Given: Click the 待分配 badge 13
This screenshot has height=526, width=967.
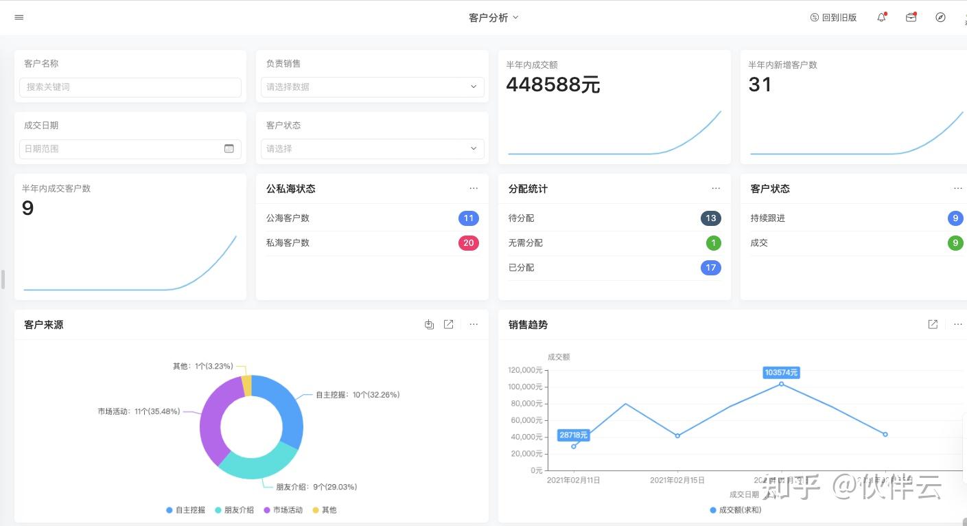Looking at the screenshot, I should pyautogui.click(x=711, y=218).
